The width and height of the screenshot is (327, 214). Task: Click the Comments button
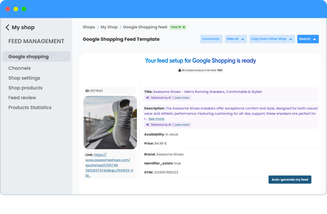[x=211, y=39]
